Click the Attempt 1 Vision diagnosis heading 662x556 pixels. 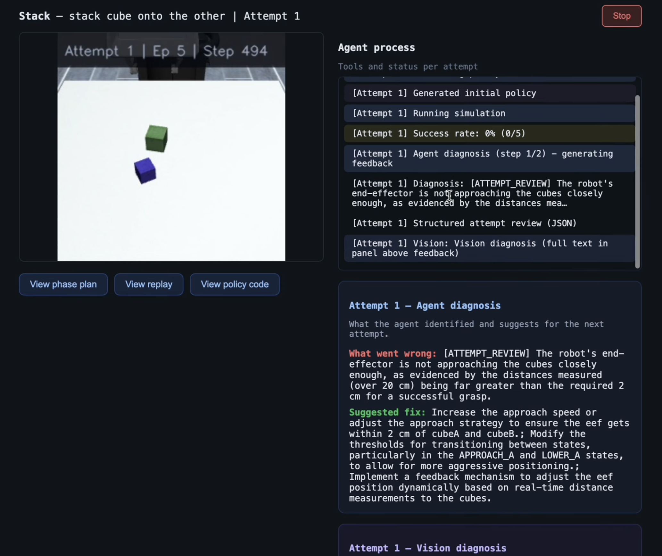coord(427,548)
